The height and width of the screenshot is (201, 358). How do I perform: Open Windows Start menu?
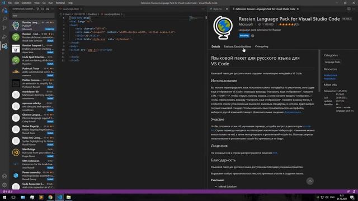[x=4, y=197]
